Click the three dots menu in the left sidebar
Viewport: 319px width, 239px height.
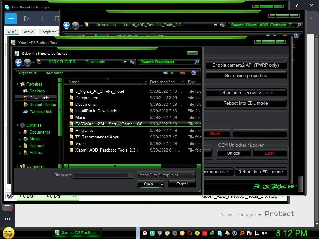(7, 219)
